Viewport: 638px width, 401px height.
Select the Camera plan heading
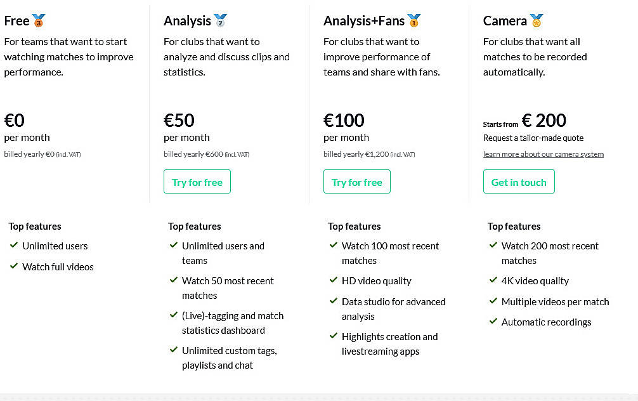(x=505, y=21)
